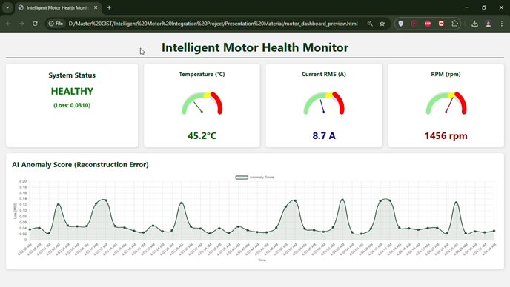
Task: Restore down the browser window
Action: coord(484,7)
